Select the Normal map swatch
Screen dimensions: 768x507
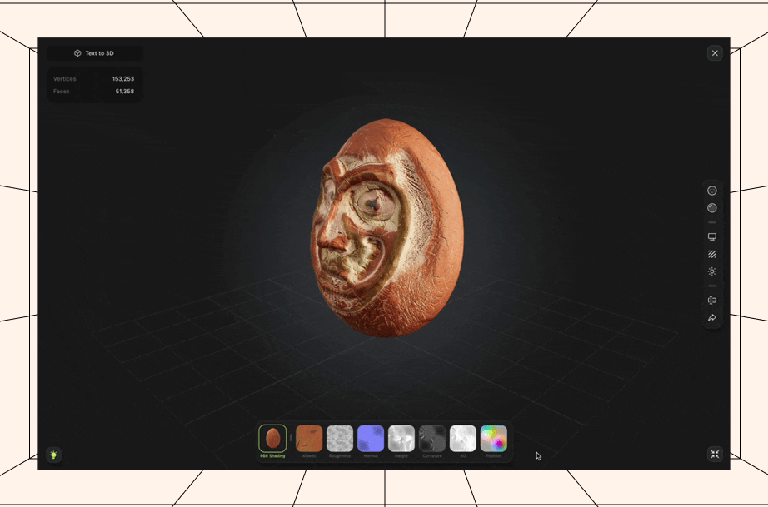point(371,439)
